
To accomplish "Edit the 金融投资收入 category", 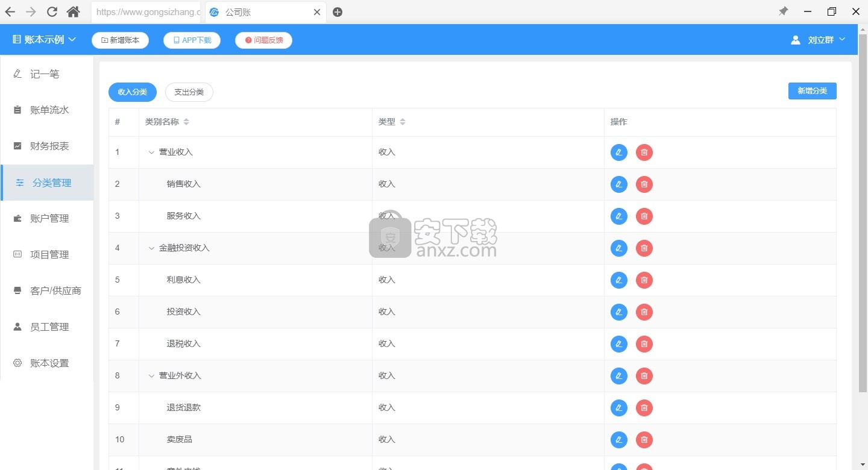I will (x=619, y=248).
